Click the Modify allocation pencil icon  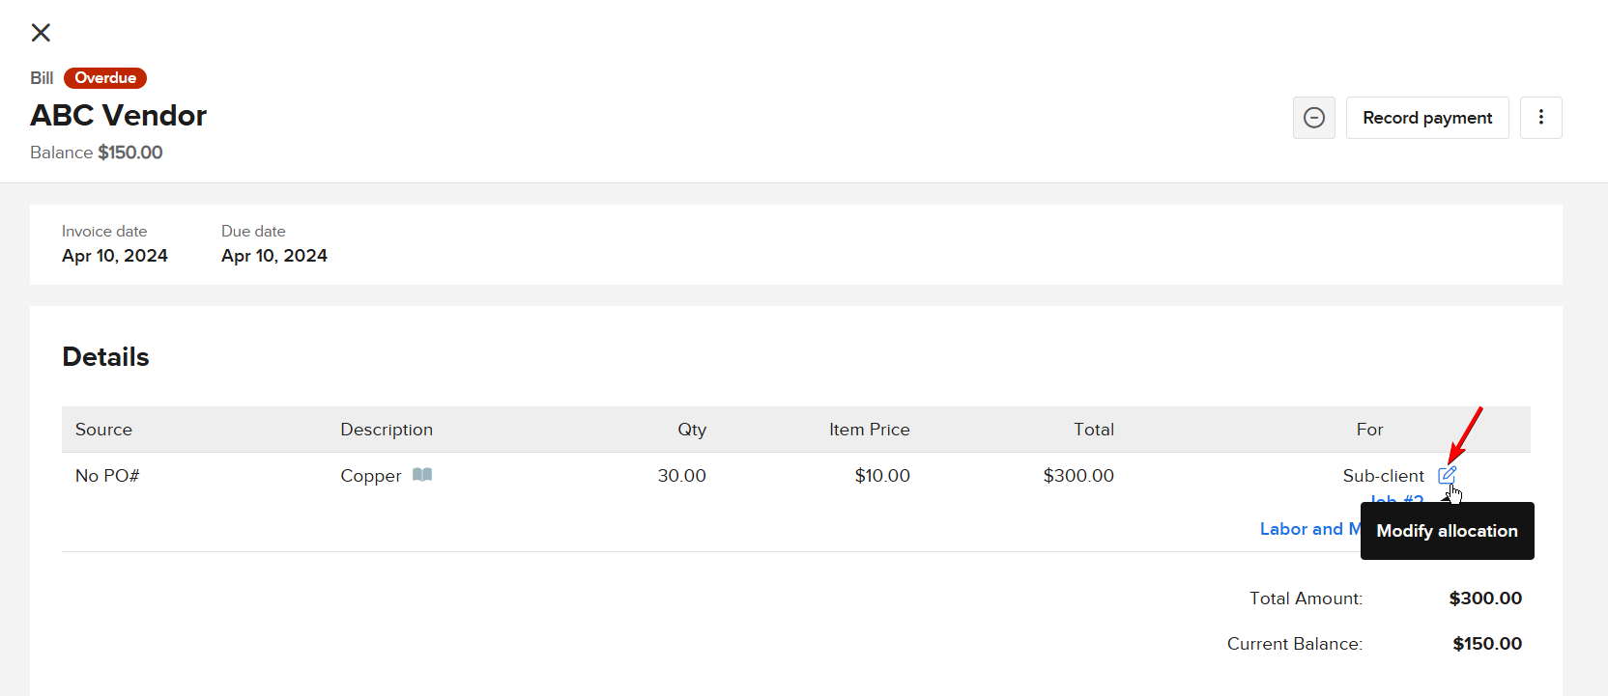tap(1447, 475)
